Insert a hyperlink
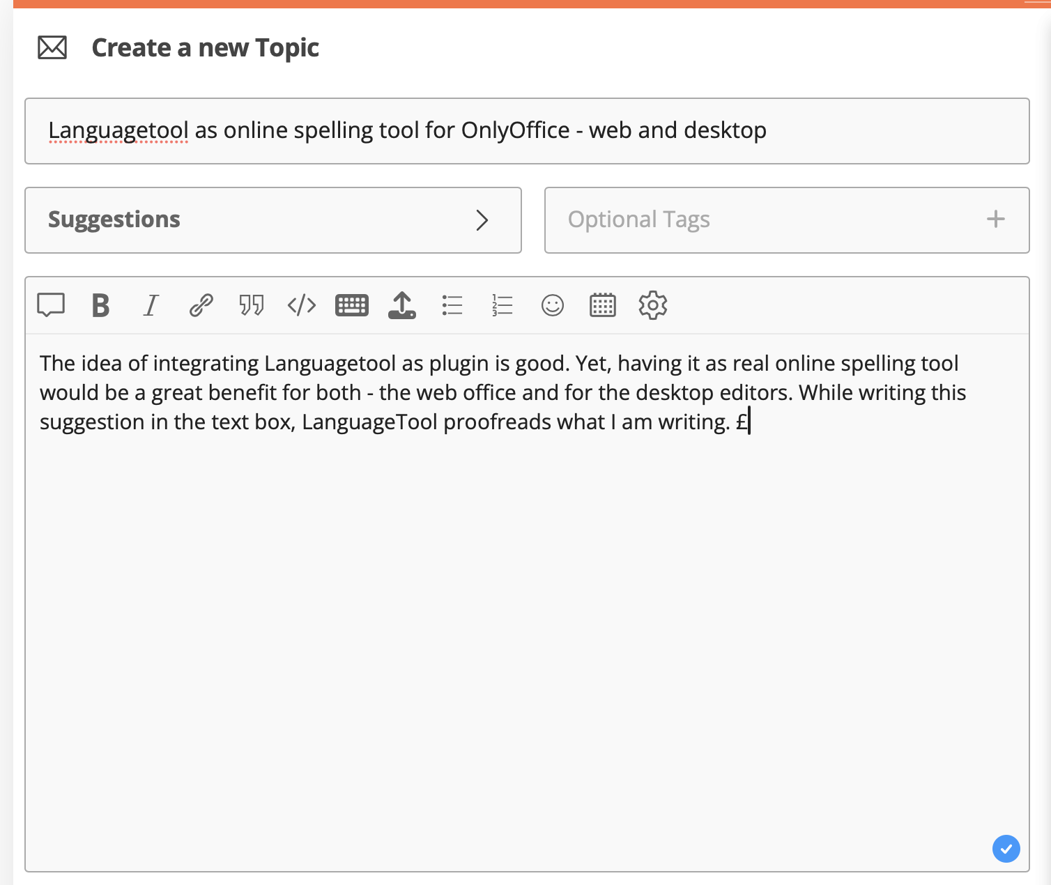Image resolution: width=1051 pixels, height=885 pixels. pyautogui.click(x=201, y=305)
